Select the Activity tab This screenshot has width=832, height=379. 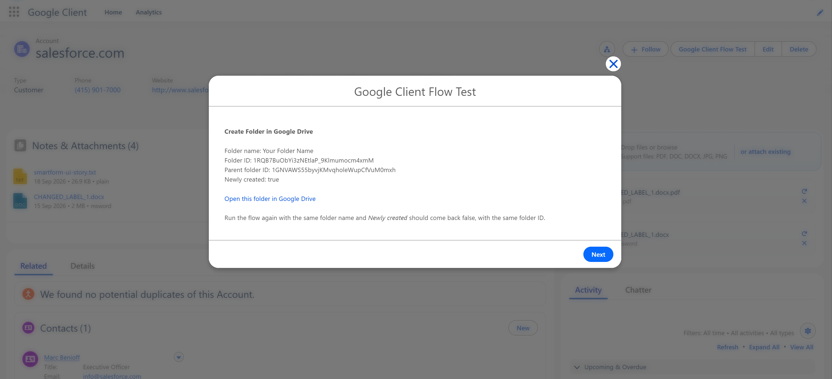tap(588, 290)
